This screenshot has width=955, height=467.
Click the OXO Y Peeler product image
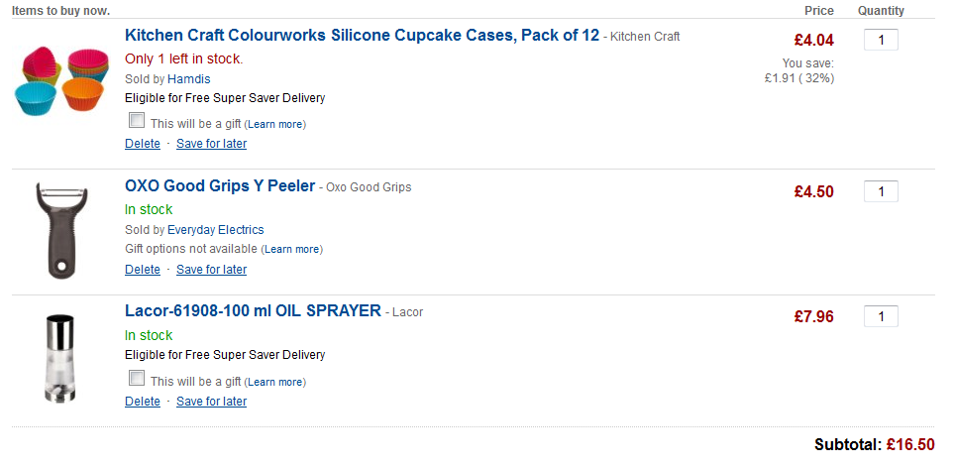58,230
